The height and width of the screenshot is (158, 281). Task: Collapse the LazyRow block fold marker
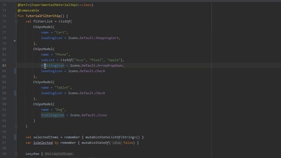click(16, 154)
